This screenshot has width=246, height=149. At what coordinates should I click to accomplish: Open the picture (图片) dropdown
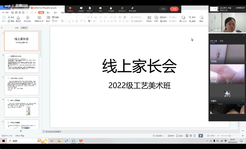pyautogui.click(x=164, y=17)
